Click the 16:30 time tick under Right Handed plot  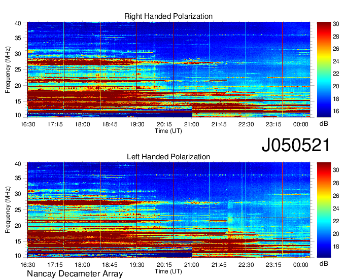tap(28, 124)
